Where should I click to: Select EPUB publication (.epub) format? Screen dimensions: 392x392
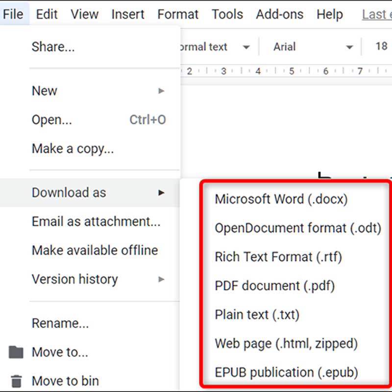(286, 372)
